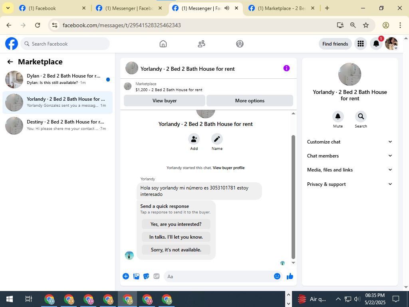
Task: Open the taskbar volume control
Action: tap(357, 299)
